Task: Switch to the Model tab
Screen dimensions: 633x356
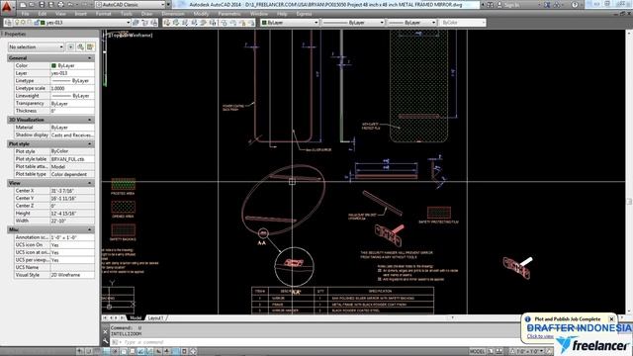Action: tap(136, 318)
